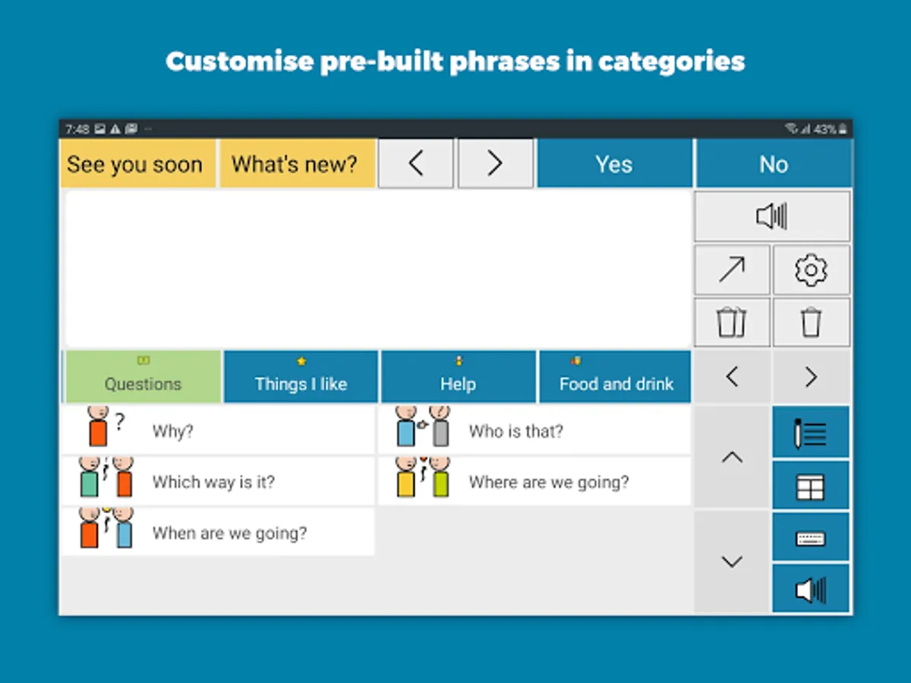
Task: Select the Questions category tab
Action: 143,376
